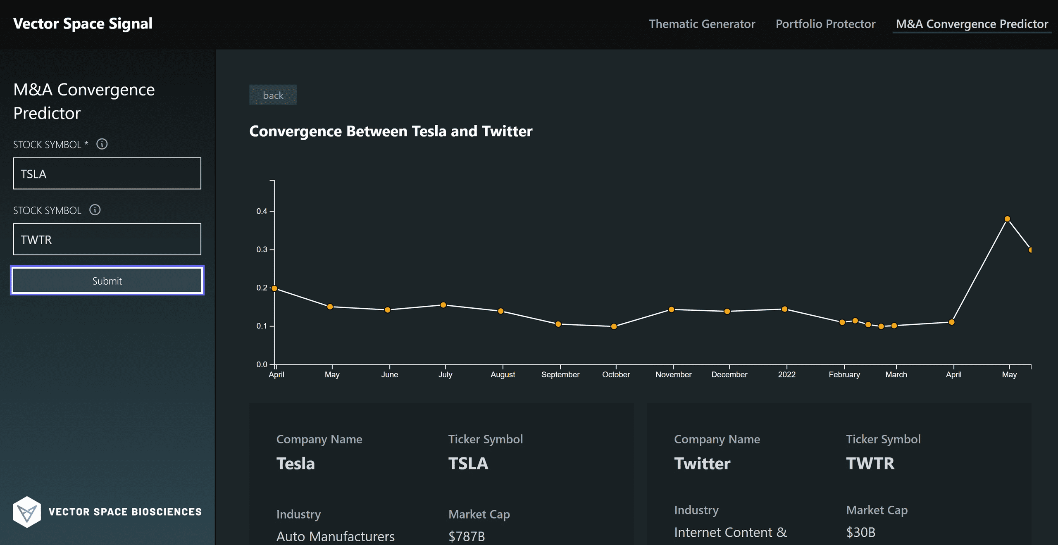
Task: Click the Vector Space Biosciences text
Action: pyautogui.click(x=125, y=512)
